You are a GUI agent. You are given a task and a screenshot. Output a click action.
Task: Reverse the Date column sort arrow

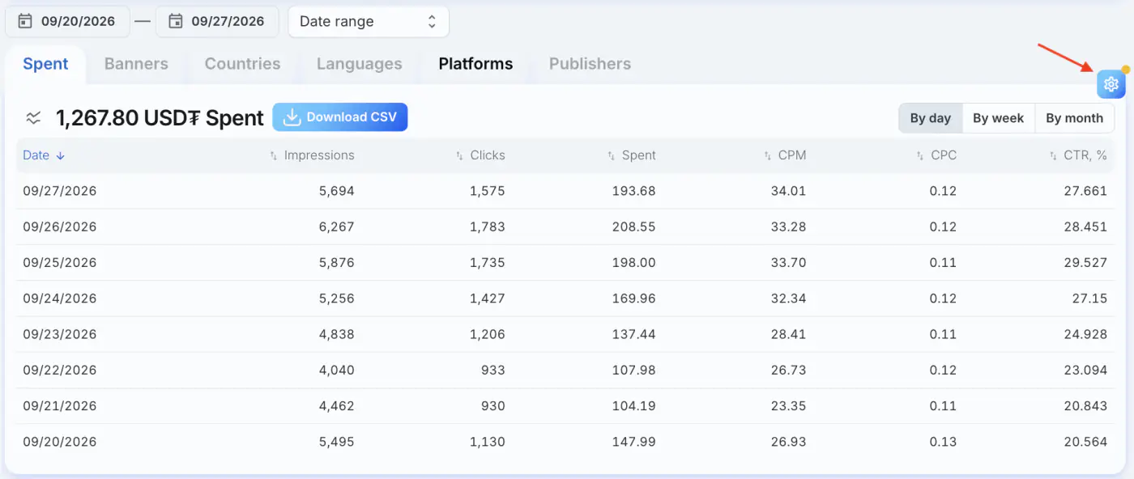click(61, 155)
